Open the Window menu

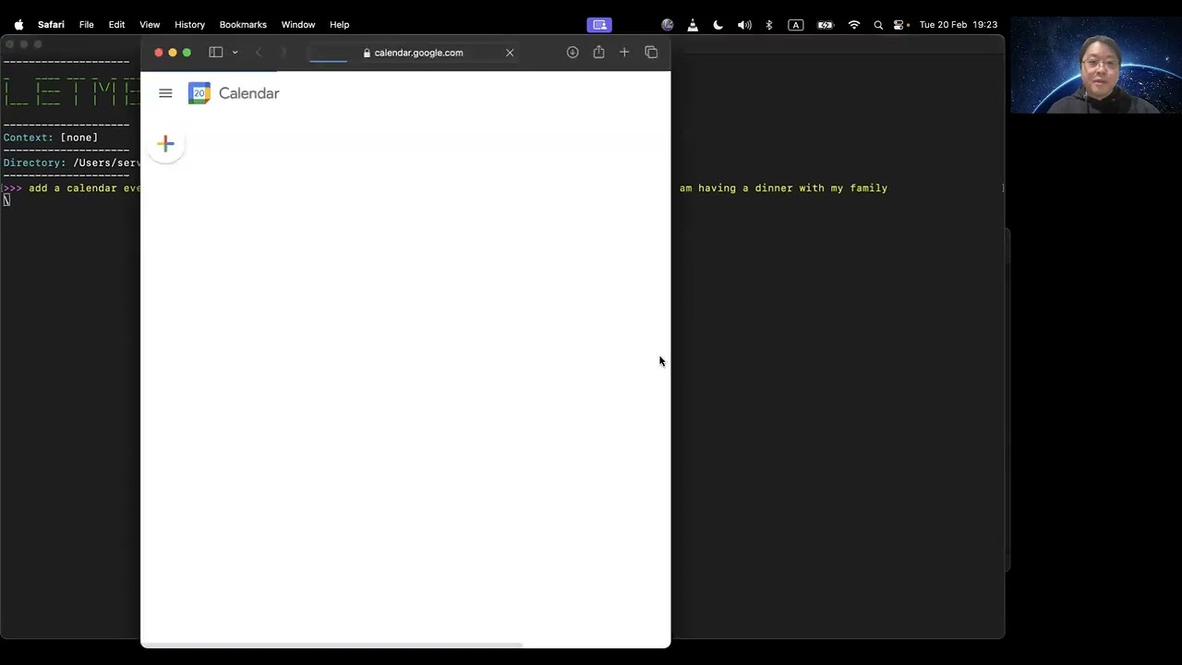pos(298,25)
